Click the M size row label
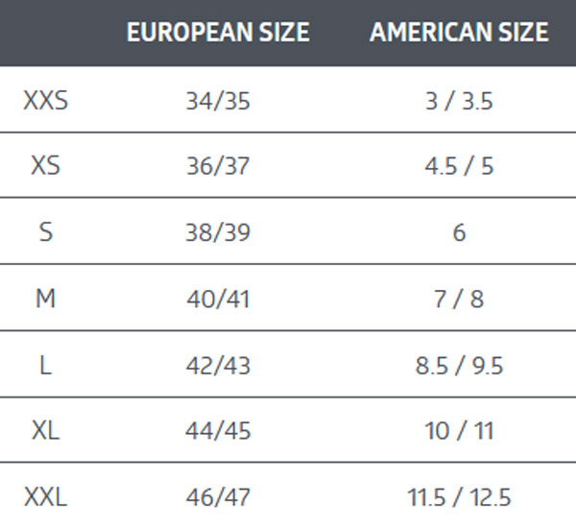 click(x=46, y=299)
